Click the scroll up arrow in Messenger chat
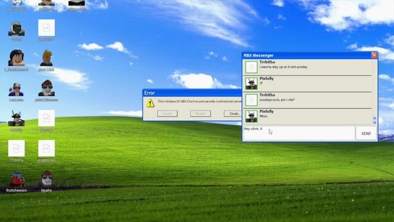This screenshot has width=394, height=222. pos(374,118)
